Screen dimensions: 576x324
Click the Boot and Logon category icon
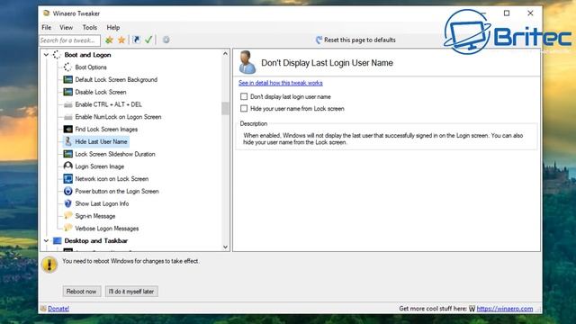click(57, 55)
